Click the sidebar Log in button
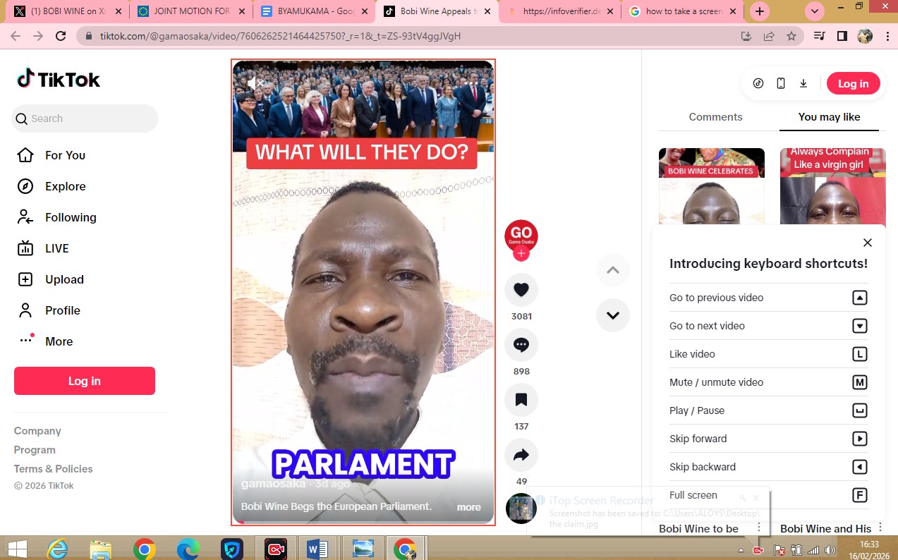 [x=85, y=381]
